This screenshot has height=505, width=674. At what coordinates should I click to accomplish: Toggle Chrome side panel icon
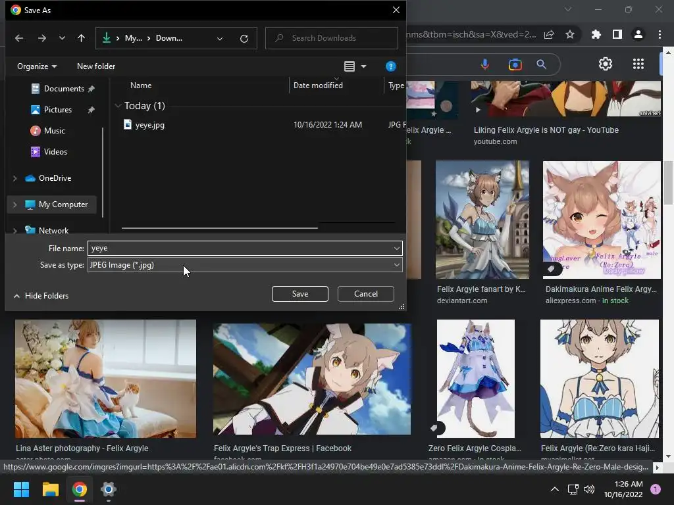(617, 34)
